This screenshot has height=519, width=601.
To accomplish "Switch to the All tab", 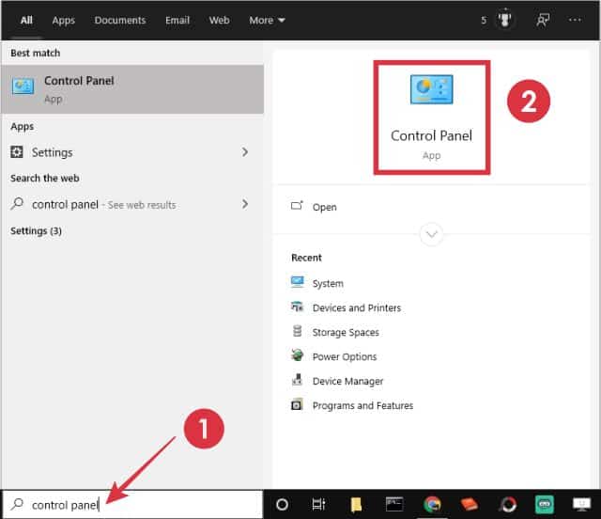I will (x=26, y=20).
